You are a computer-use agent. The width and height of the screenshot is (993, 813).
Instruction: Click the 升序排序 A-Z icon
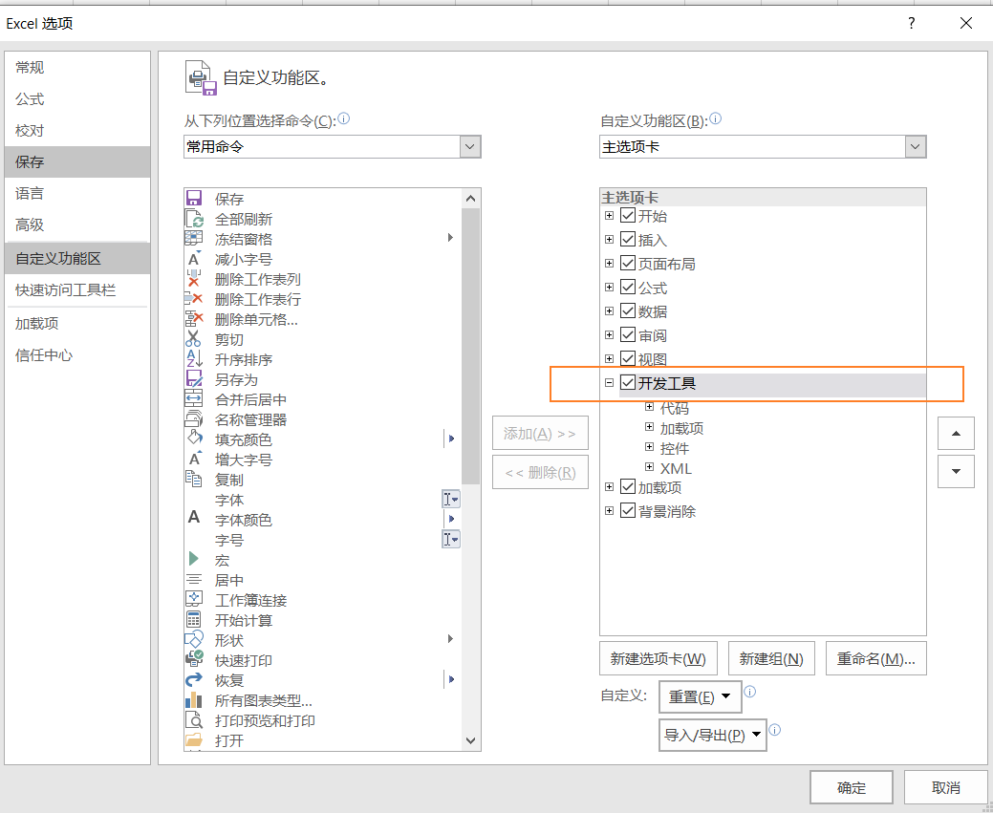194,359
